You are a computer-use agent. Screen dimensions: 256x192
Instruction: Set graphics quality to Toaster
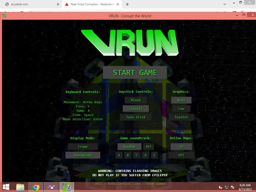[181, 117]
